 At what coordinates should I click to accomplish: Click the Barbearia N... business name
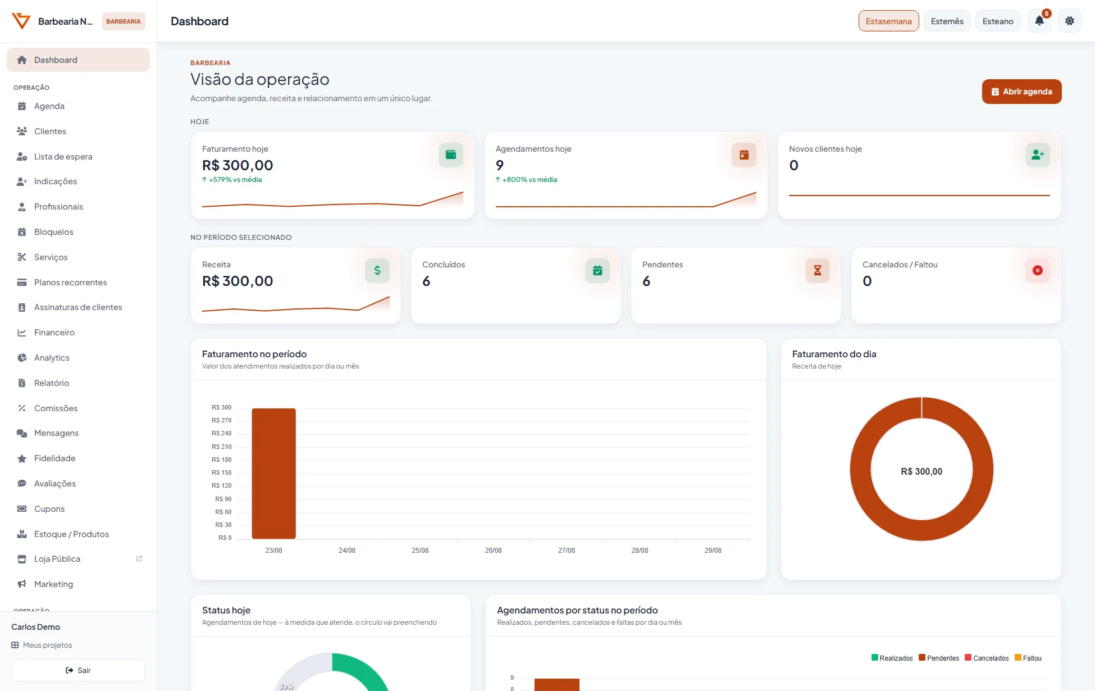[65, 21]
